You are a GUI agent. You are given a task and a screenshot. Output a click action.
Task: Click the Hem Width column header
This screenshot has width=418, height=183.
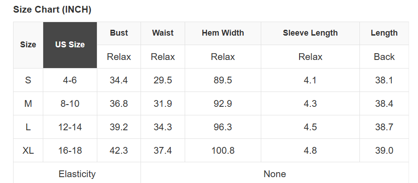tap(223, 33)
